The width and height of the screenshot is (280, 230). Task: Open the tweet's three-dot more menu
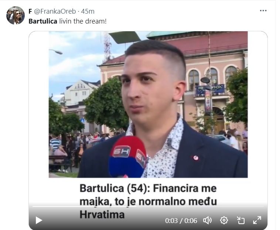pyautogui.click(x=263, y=11)
